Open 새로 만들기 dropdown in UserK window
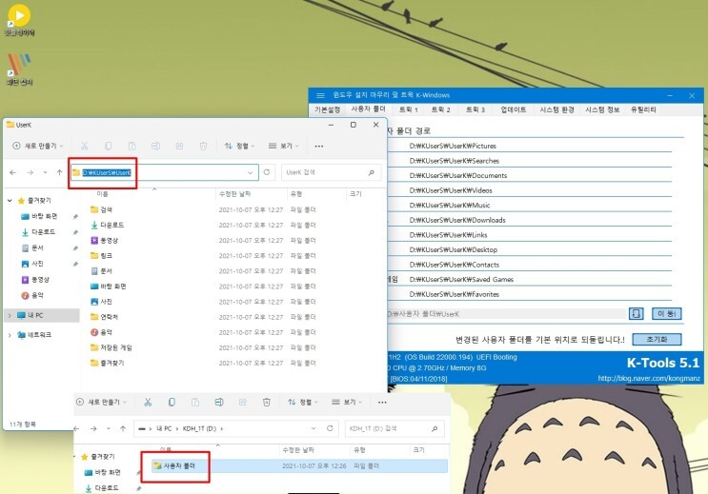This screenshot has width=708, height=494. click(38, 146)
